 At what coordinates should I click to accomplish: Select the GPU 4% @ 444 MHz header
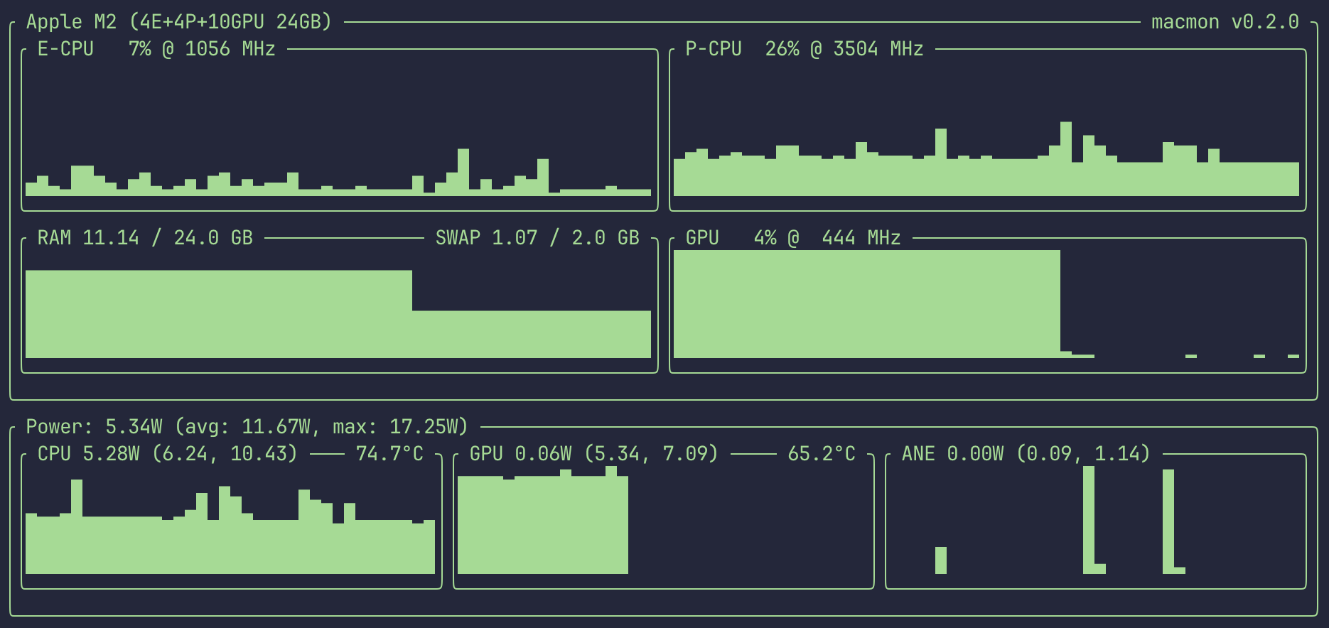pos(793,238)
